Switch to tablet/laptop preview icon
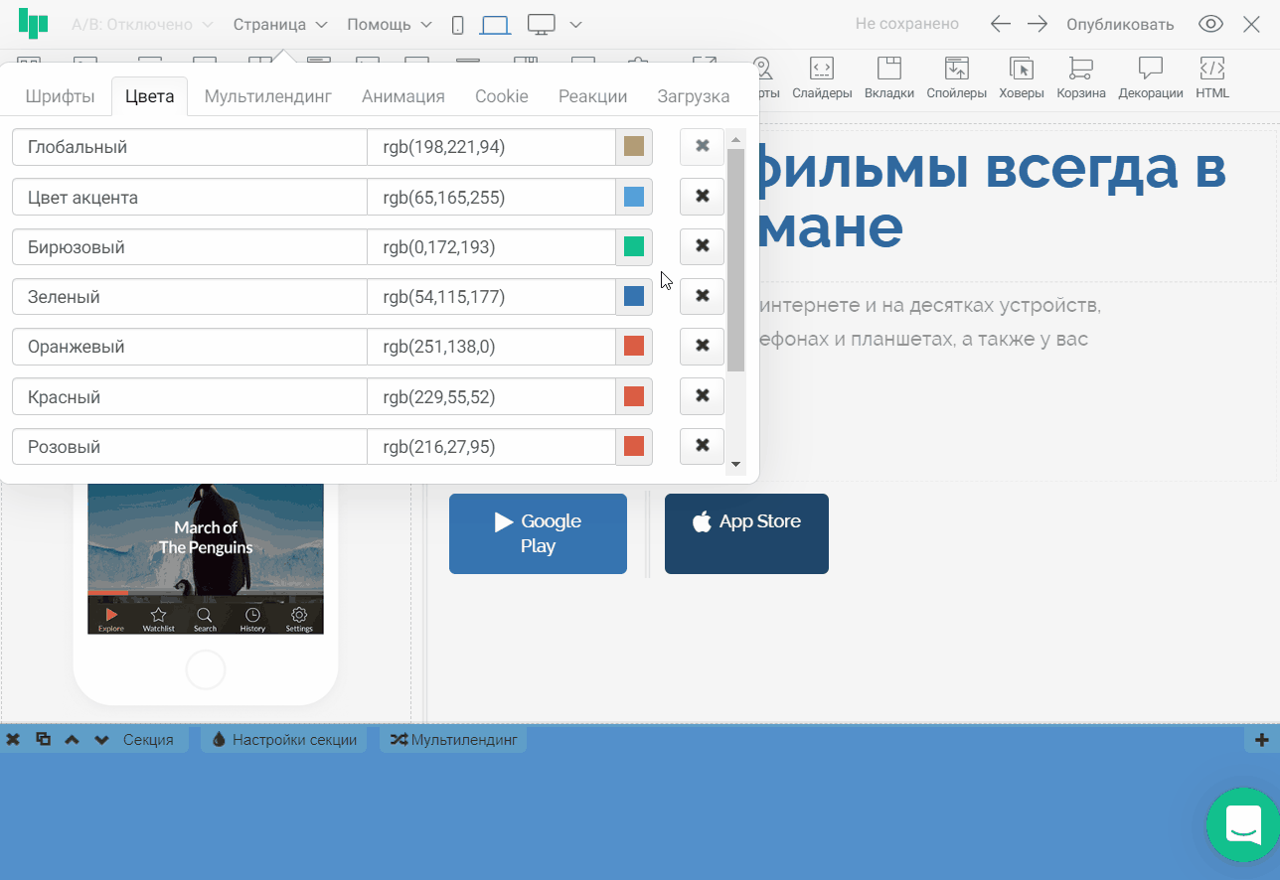 [495, 25]
